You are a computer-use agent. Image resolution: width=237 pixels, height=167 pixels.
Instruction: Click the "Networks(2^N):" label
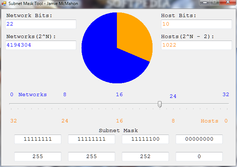pyautogui.click(x=31, y=37)
